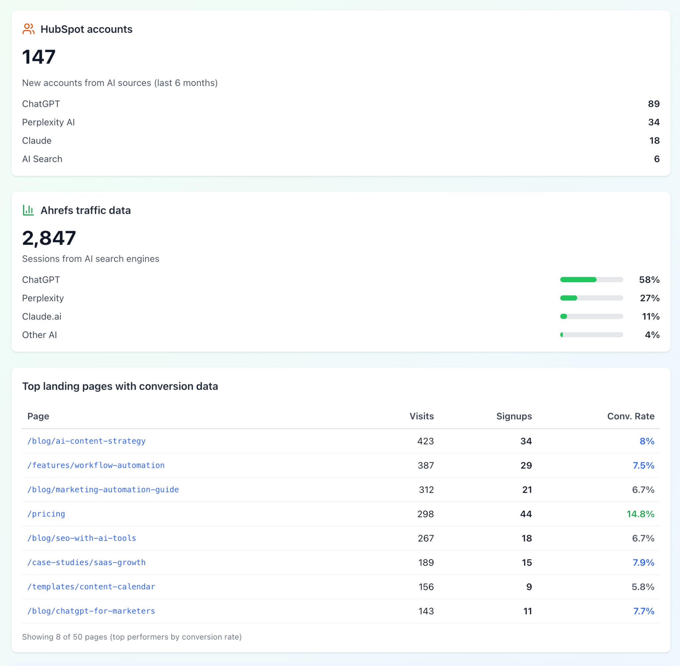The width and height of the screenshot is (680, 666).
Task: Select the ChatGPT 58% progress bar
Action: tap(591, 280)
